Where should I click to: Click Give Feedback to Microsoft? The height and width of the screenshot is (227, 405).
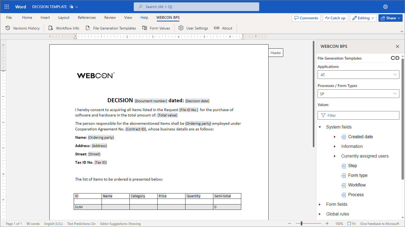[x=380, y=224]
